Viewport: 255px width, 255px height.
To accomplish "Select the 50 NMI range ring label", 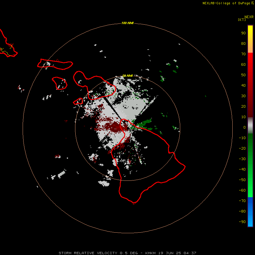I will pos(127,76).
